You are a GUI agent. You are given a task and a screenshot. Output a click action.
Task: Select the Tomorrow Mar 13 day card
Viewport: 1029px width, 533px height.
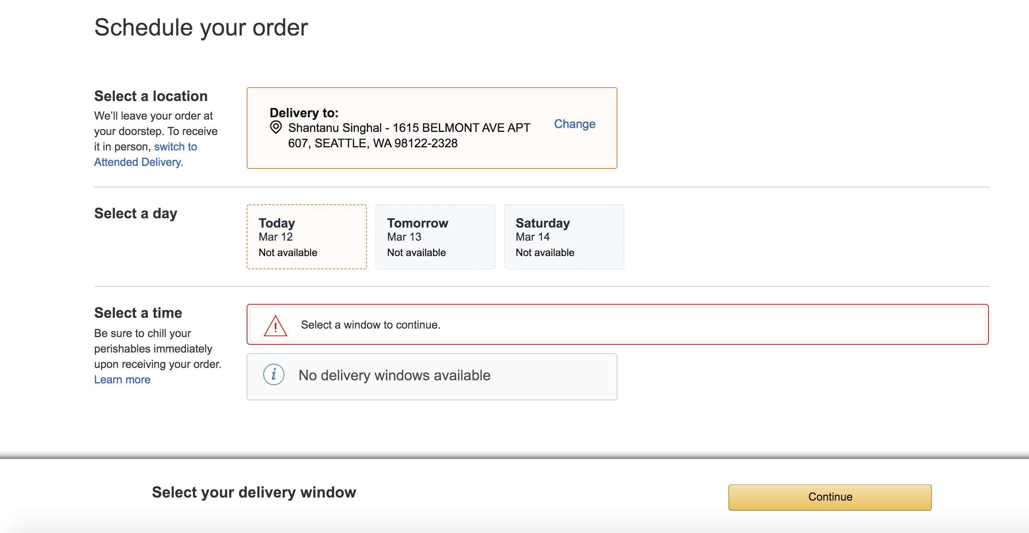point(435,237)
